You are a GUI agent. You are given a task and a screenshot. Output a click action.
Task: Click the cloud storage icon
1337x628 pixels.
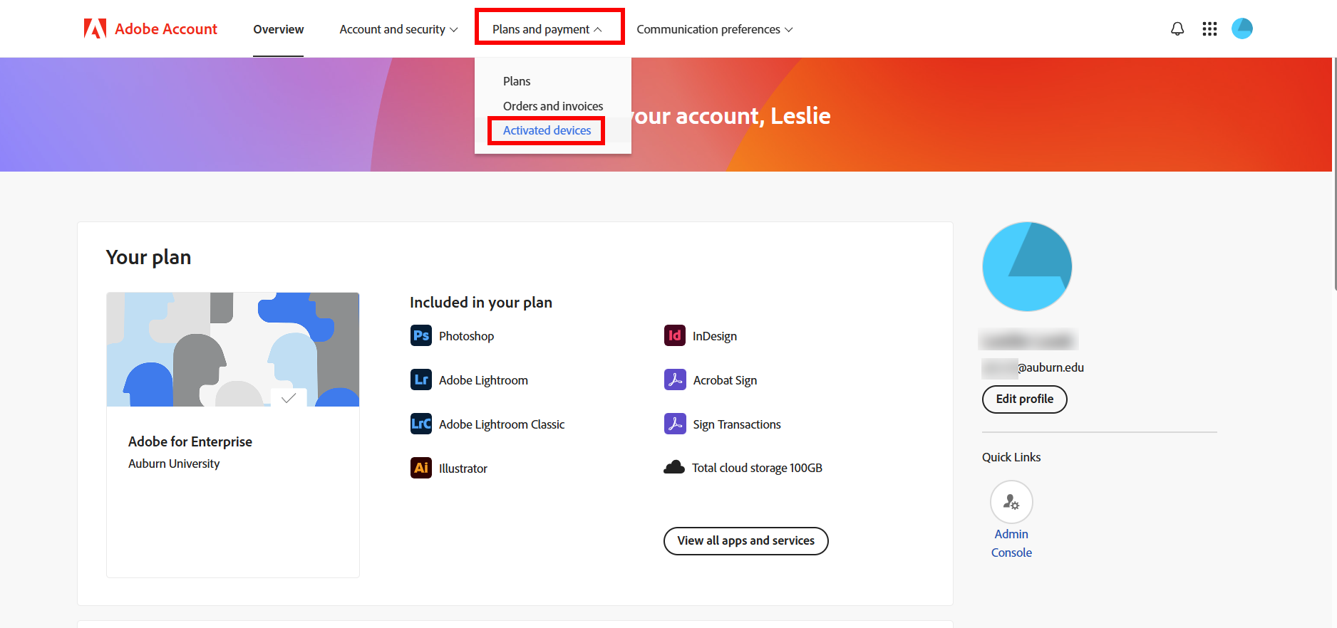coord(674,467)
